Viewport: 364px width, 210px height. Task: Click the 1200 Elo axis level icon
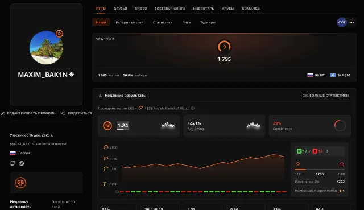(105, 184)
